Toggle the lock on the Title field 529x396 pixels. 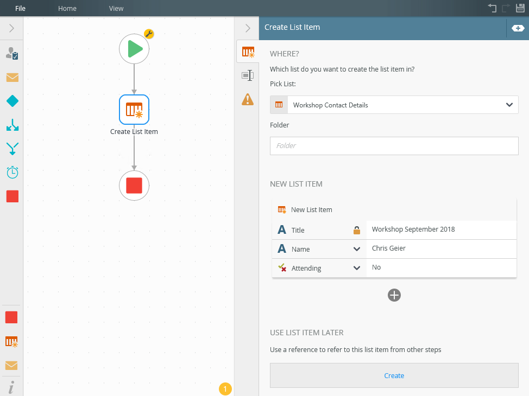[357, 230]
